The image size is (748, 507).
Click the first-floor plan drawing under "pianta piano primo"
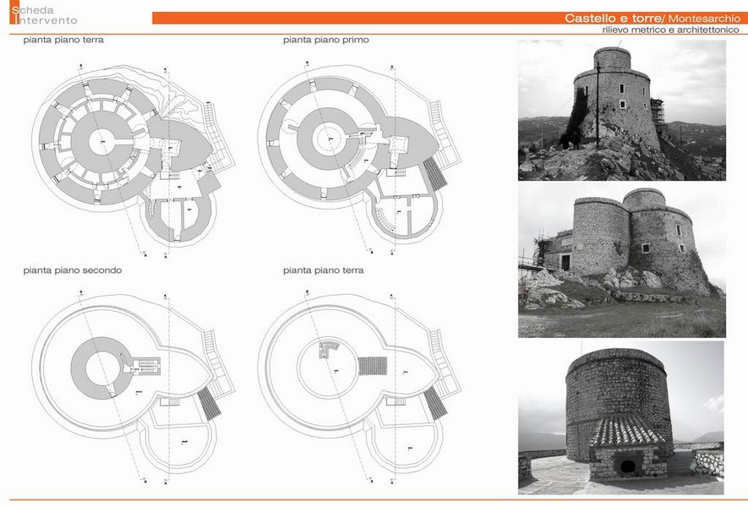360,157
